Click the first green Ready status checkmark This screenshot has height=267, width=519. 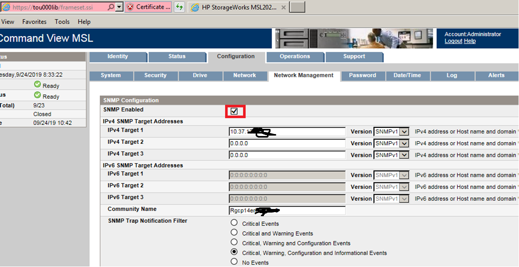click(x=38, y=85)
